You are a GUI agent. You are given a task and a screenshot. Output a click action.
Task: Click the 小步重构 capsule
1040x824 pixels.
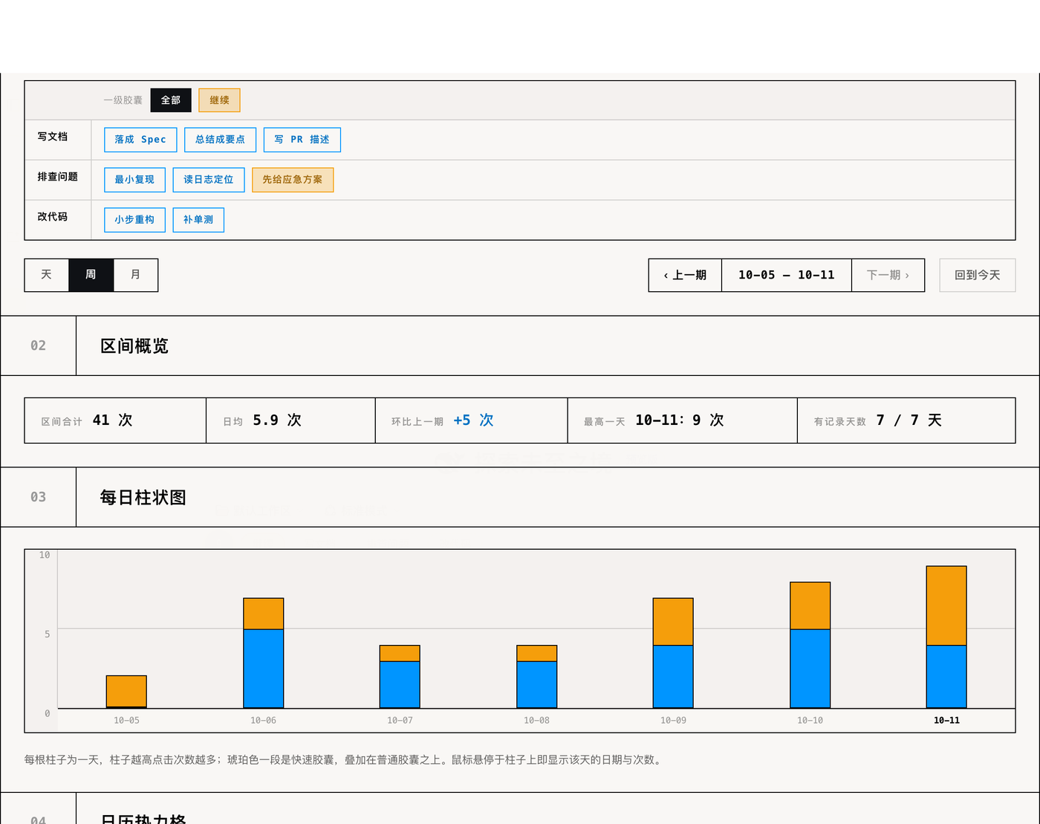pos(134,220)
